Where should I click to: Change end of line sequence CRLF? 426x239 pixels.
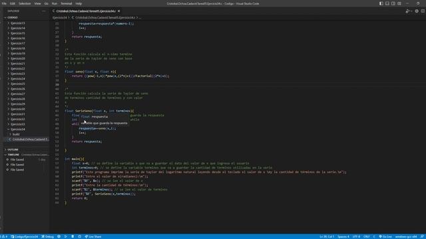(367, 236)
